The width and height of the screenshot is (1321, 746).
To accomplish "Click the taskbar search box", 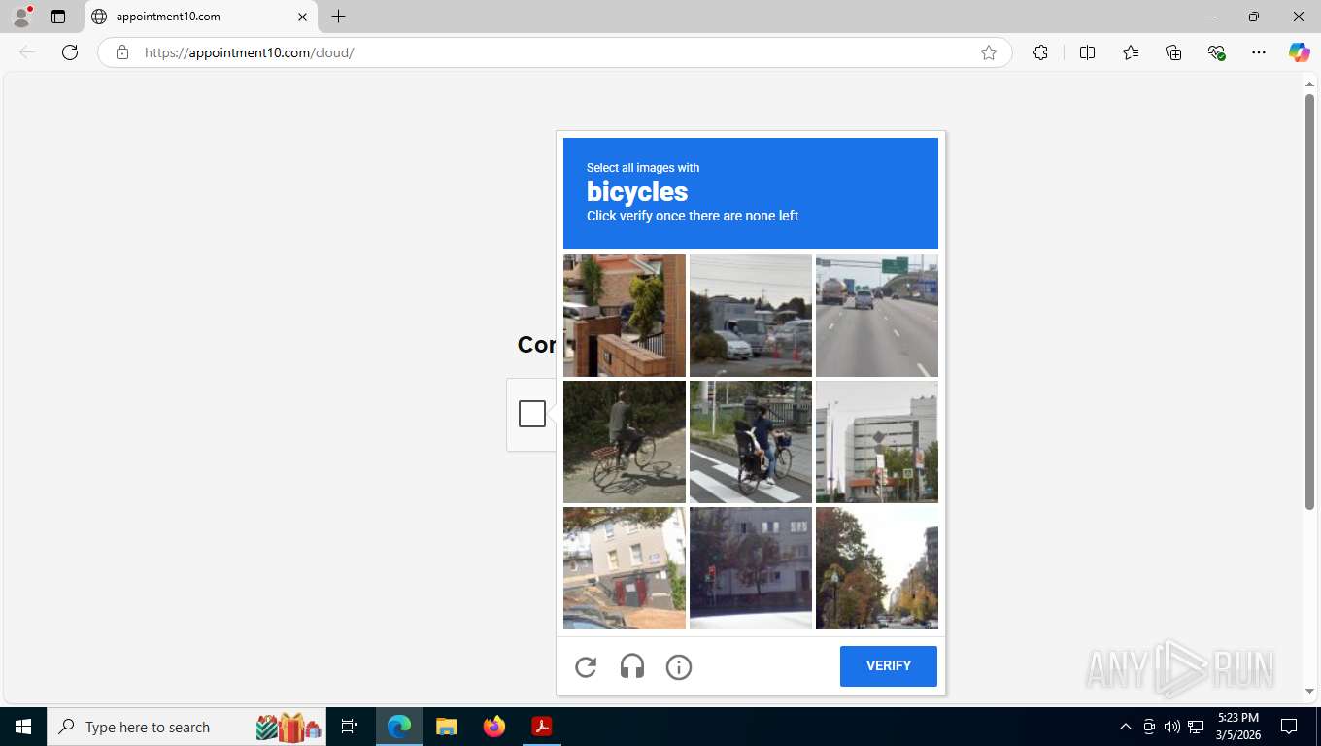I will coord(187,727).
